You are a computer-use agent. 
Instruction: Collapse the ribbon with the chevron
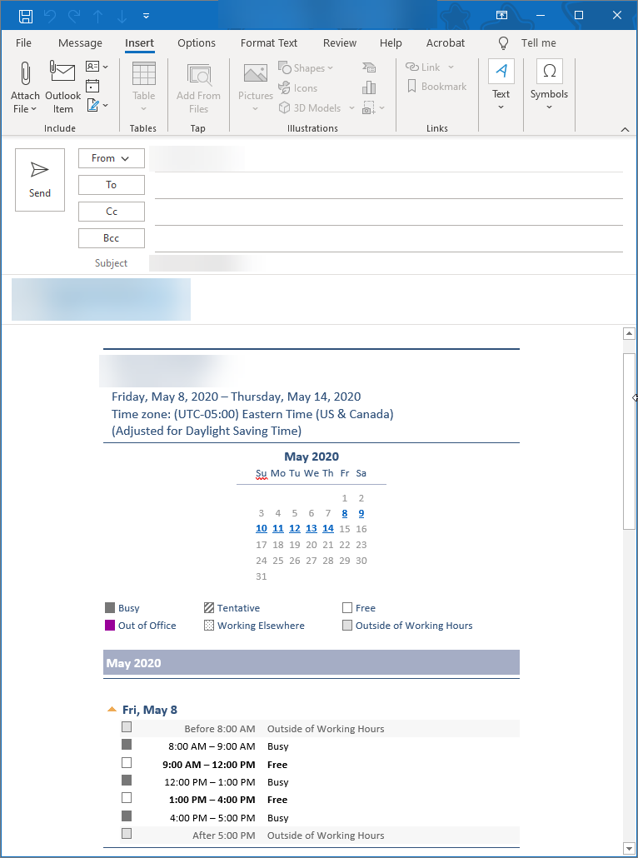pos(625,129)
